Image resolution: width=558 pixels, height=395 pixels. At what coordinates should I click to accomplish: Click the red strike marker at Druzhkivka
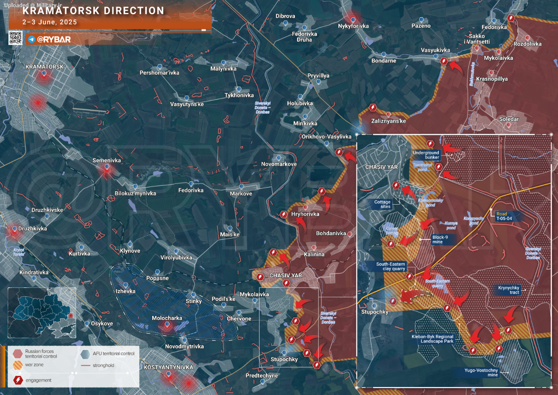click(14, 231)
